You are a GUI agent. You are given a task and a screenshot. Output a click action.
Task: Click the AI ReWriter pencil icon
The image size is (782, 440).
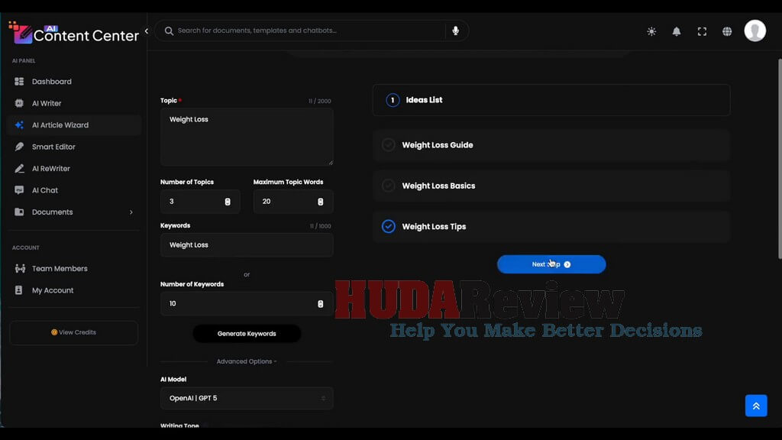click(19, 169)
